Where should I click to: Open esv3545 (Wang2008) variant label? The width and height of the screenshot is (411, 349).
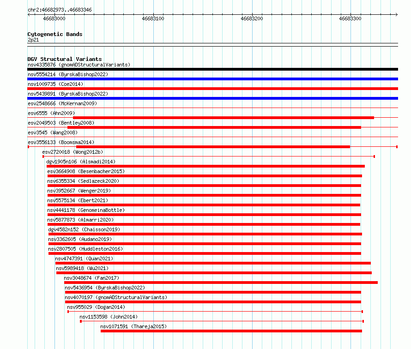pos(53,132)
